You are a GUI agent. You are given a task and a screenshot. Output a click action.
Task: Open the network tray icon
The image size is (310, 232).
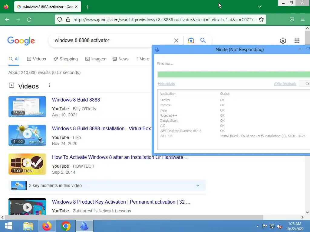[x=272, y=226]
